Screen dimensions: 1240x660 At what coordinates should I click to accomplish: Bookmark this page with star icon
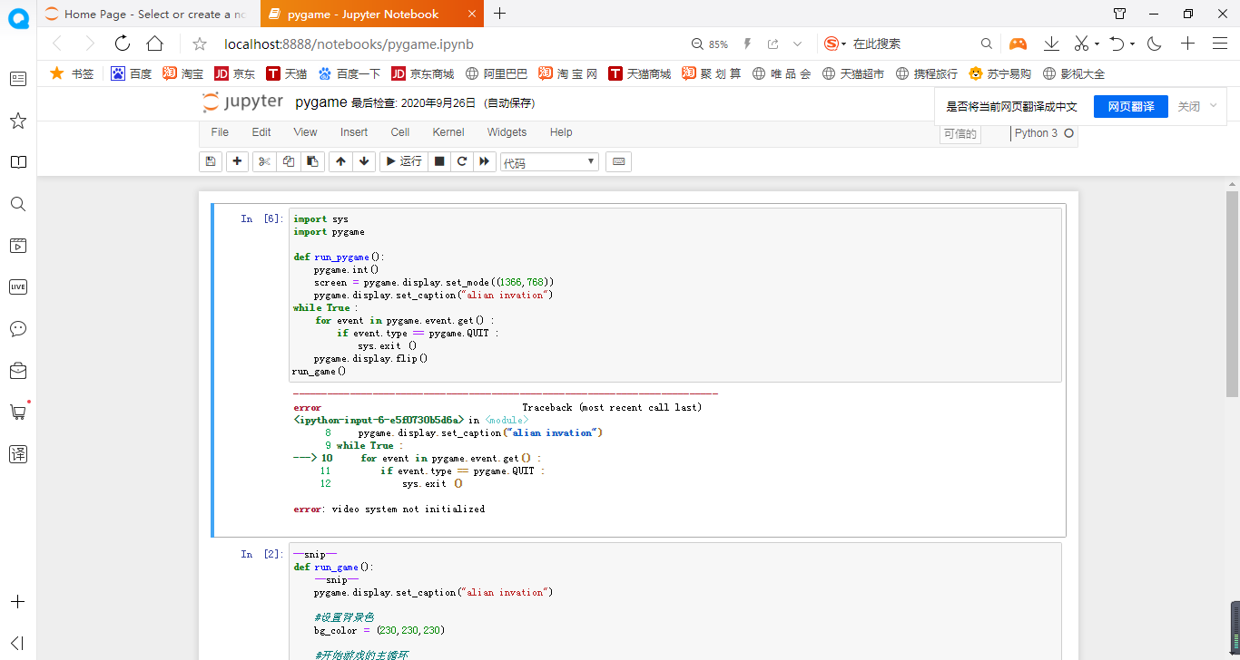200,44
